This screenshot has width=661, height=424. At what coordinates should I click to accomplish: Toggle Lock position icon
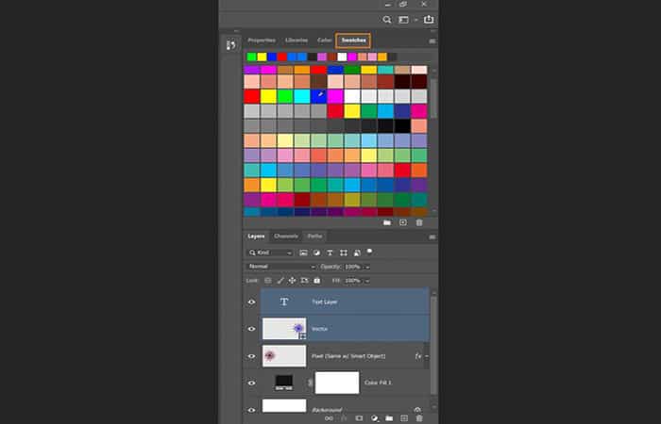coord(292,281)
